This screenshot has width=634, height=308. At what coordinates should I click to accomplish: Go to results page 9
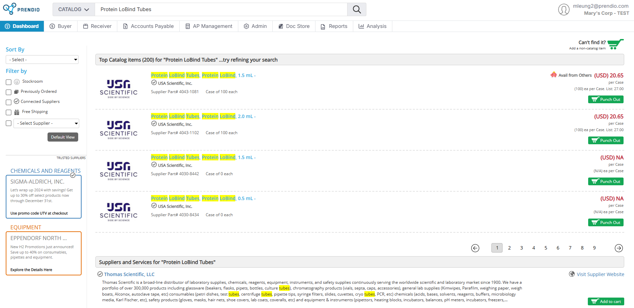594,248
